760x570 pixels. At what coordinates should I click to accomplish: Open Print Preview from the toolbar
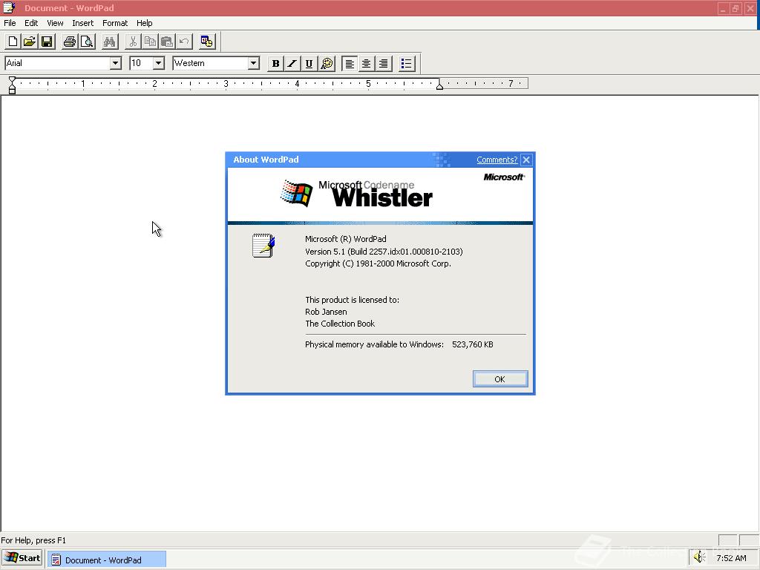click(x=87, y=42)
